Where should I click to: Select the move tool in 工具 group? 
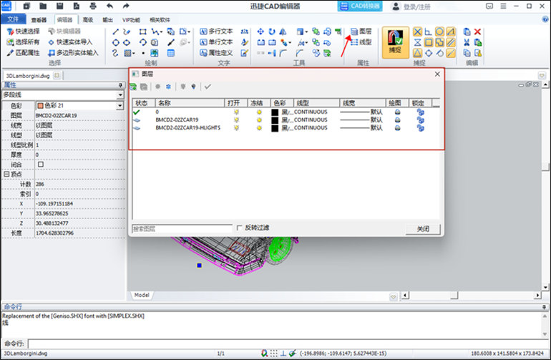click(x=260, y=31)
